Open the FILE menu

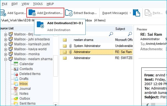5,4
